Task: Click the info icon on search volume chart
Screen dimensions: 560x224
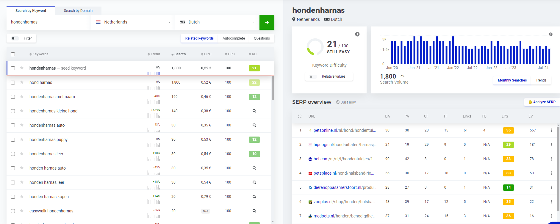Action: point(551,34)
